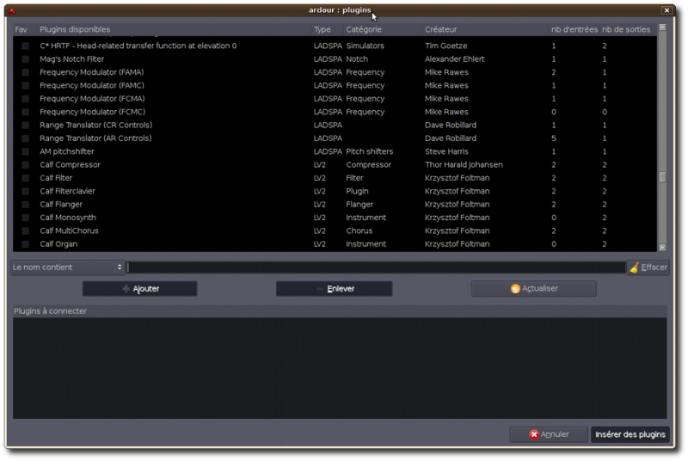Check favorite box for AM pitchshifter
The image size is (688, 461).
pos(26,151)
